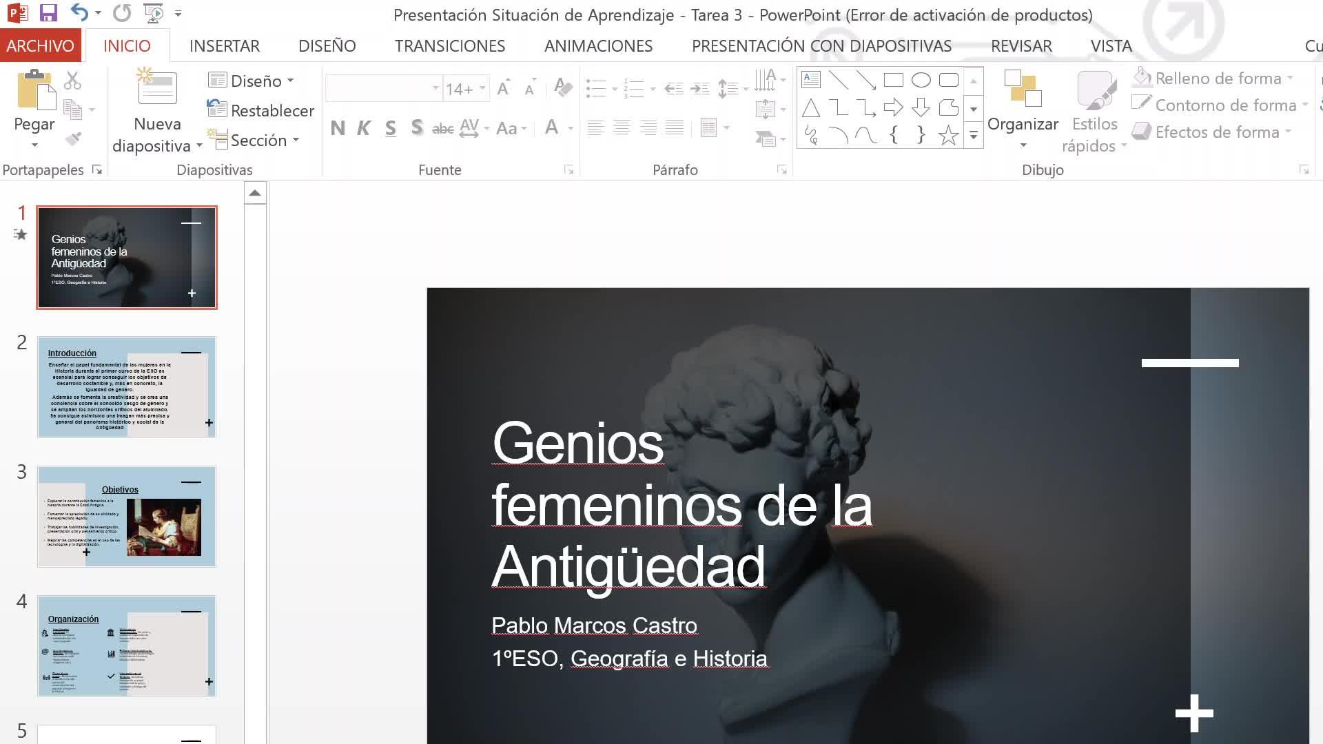This screenshot has height=744, width=1323.
Task: Pick the oval shape in gallery
Action: 921,80
